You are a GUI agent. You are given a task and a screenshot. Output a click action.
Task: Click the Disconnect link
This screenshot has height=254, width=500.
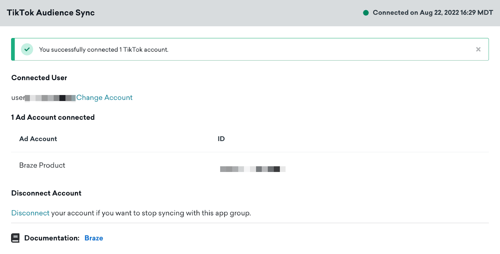[x=30, y=213]
